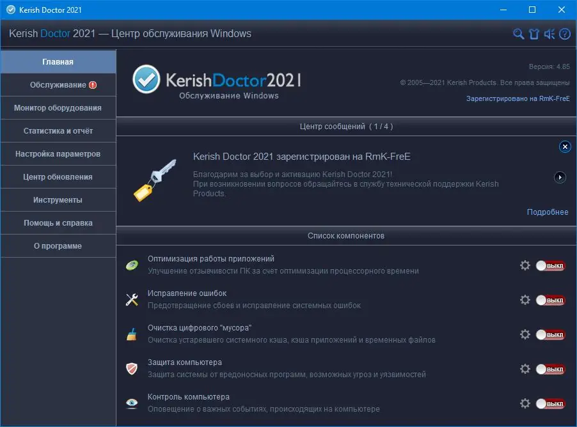Enable Оптимизация работы приложений toggle
Viewport: 577px width, 427px height.
click(550, 265)
